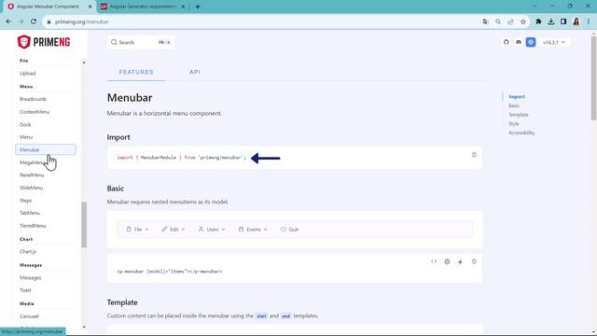597x336 pixels.
Task: Click the sidebar scrollbar thumb
Action: click(x=84, y=225)
